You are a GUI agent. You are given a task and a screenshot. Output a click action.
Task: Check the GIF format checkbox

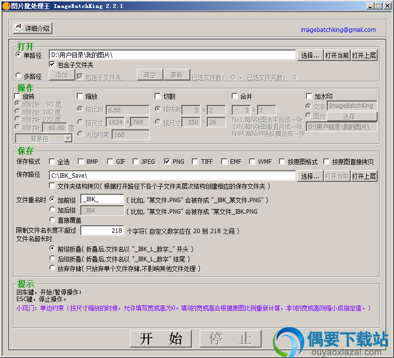pos(110,161)
